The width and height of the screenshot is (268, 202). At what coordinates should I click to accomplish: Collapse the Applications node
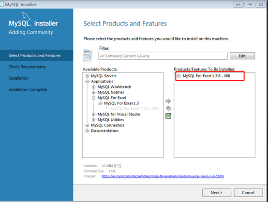coord(87,82)
